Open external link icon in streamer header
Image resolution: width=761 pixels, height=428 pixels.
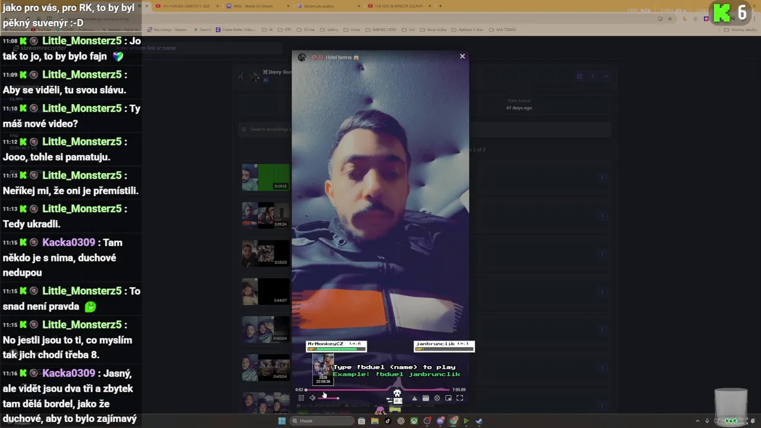579,76
